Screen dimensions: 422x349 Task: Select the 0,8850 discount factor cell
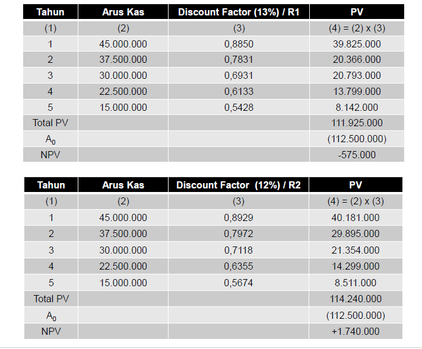[239, 44]
